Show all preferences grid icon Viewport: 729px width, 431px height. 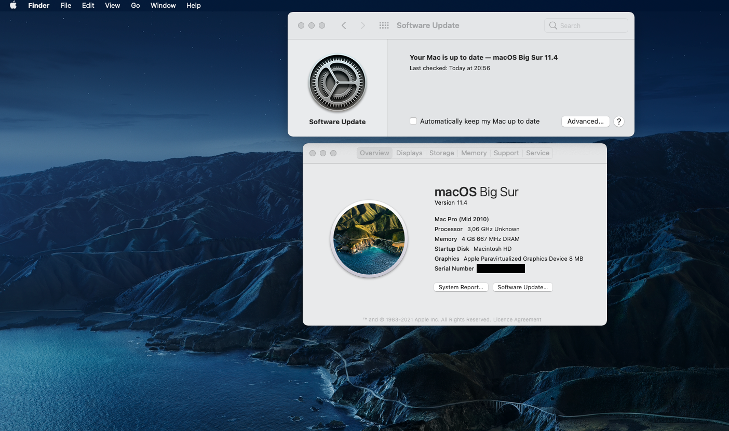click(x=384, y=25)
